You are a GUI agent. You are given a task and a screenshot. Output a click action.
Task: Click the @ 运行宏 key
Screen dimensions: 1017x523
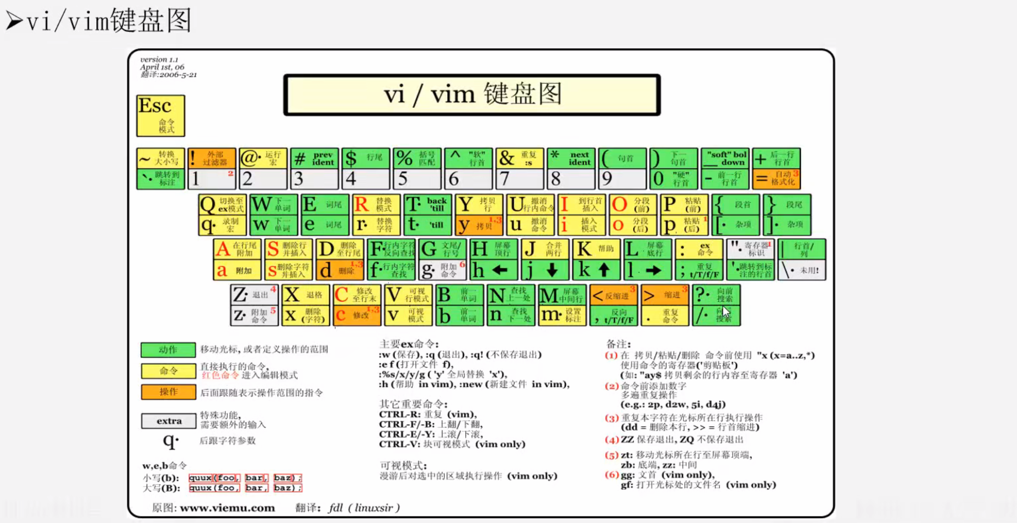(263, 158)
